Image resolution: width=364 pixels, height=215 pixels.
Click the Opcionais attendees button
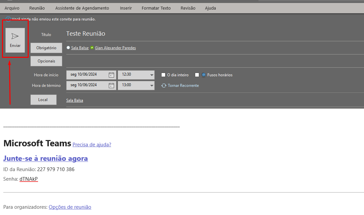pyautogui.click(x=46, y=61)
